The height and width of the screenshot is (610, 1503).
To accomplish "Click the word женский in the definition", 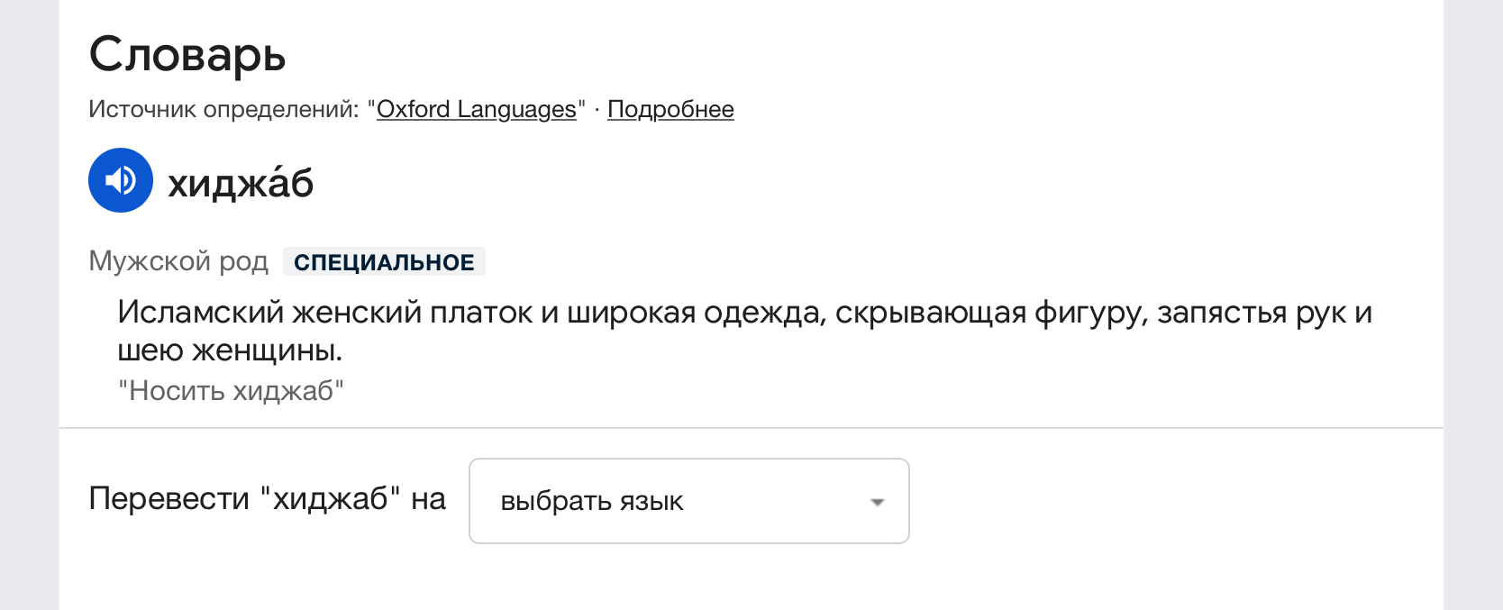I will click(357, 313).
